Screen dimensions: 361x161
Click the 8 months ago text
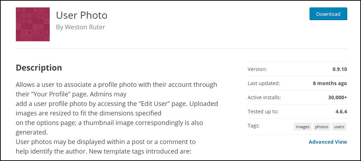point(330,83)
